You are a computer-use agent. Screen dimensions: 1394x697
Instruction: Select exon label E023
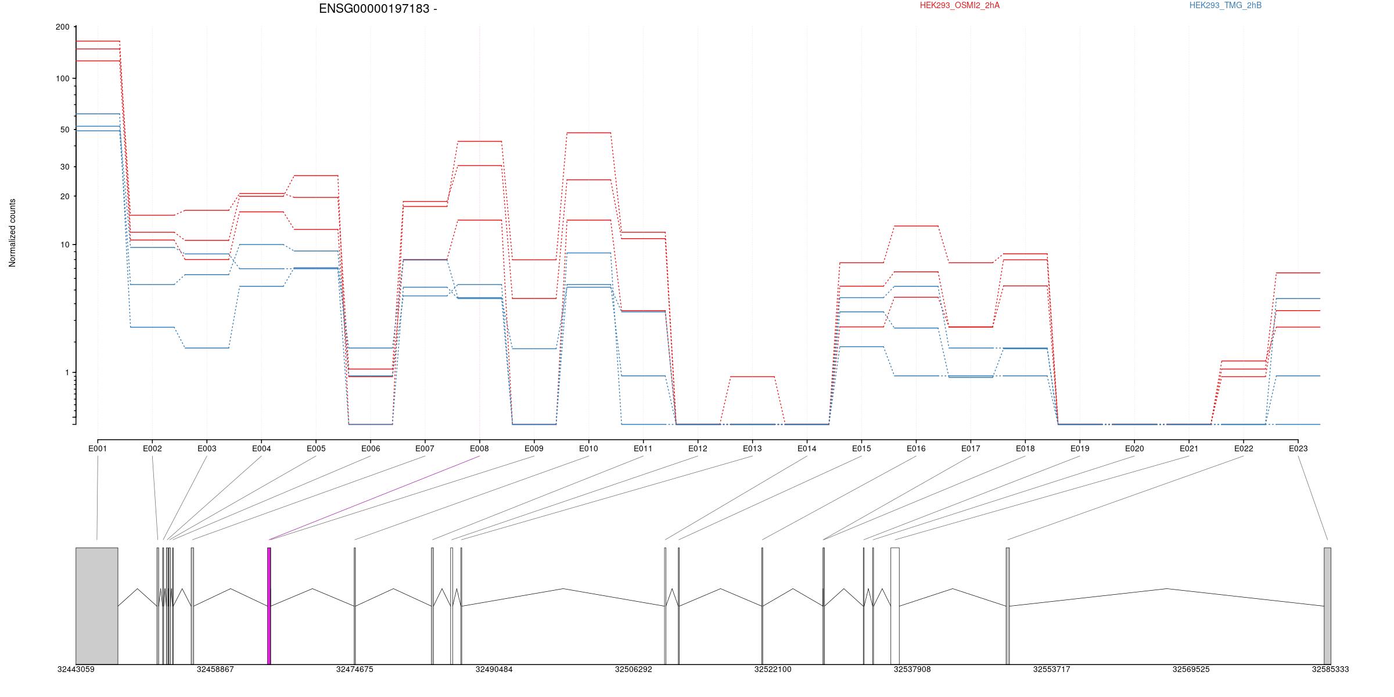1298,448
